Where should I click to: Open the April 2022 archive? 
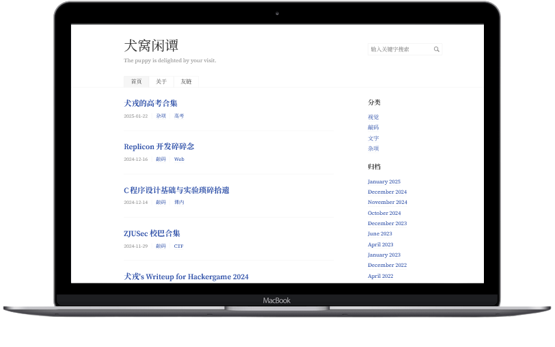point(380,276)
